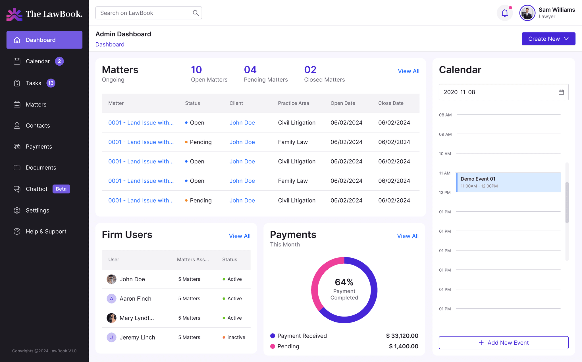Click the search magnifier icon
The image size is (582, 362).
click(x=196, y=13)
